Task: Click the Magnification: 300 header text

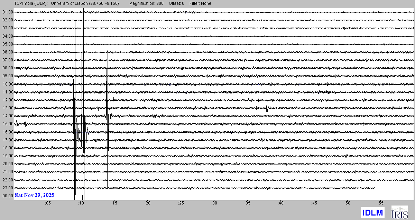Action: click(146, 3)
